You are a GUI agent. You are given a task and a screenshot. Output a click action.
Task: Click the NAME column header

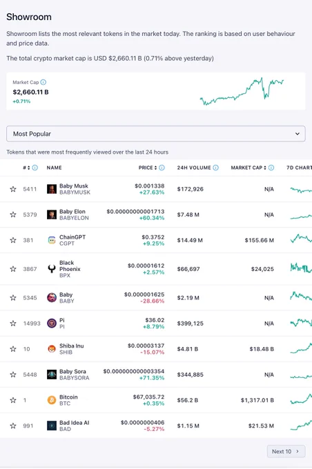click(55, 168)
